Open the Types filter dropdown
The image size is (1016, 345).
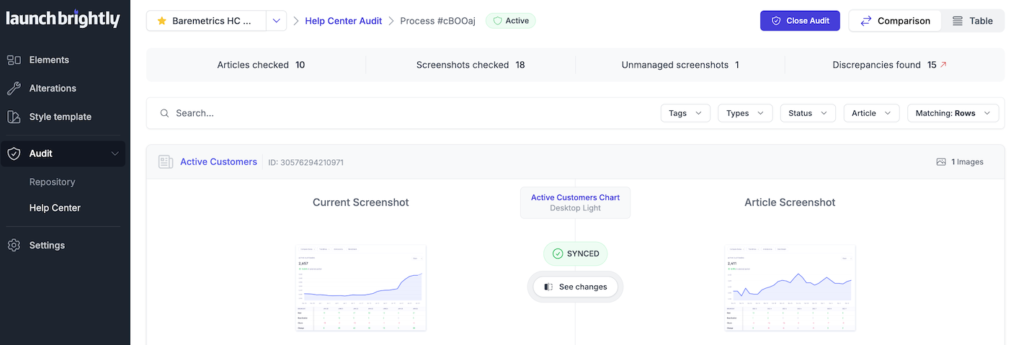click(x=745, y=113)
